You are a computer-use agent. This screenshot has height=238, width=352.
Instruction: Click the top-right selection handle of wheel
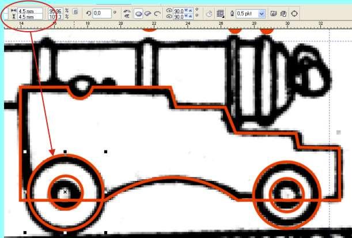(x=105, y=152)
